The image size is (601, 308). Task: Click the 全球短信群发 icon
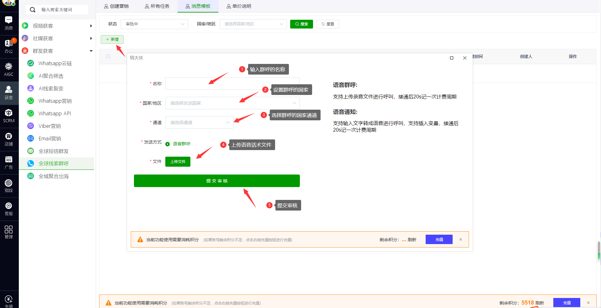30,151
